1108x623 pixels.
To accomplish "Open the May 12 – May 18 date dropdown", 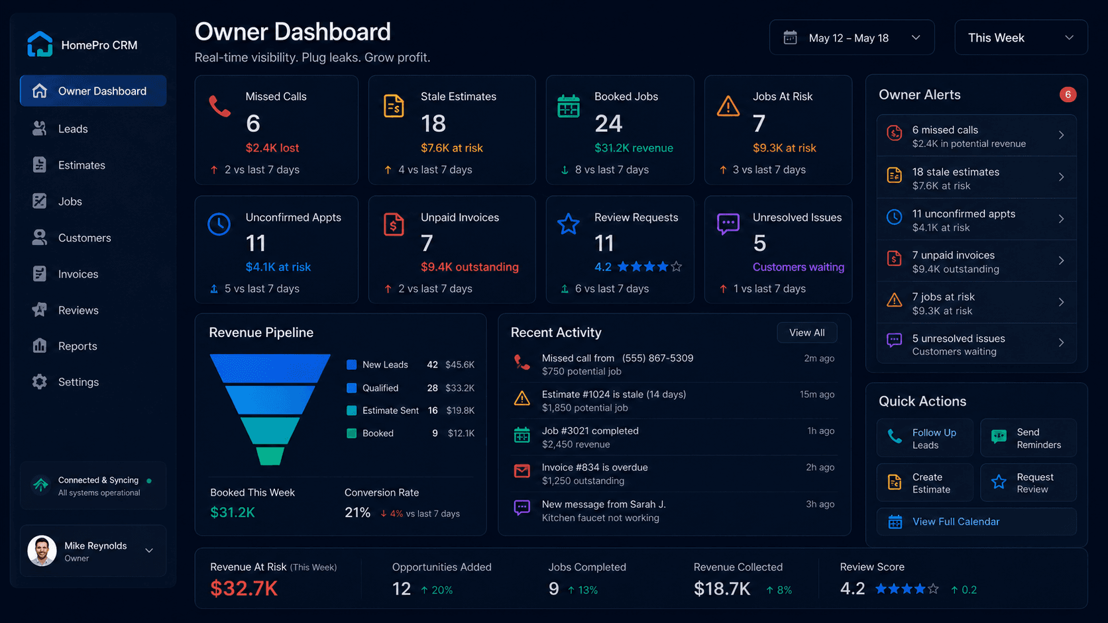I will tap(852, 38).
